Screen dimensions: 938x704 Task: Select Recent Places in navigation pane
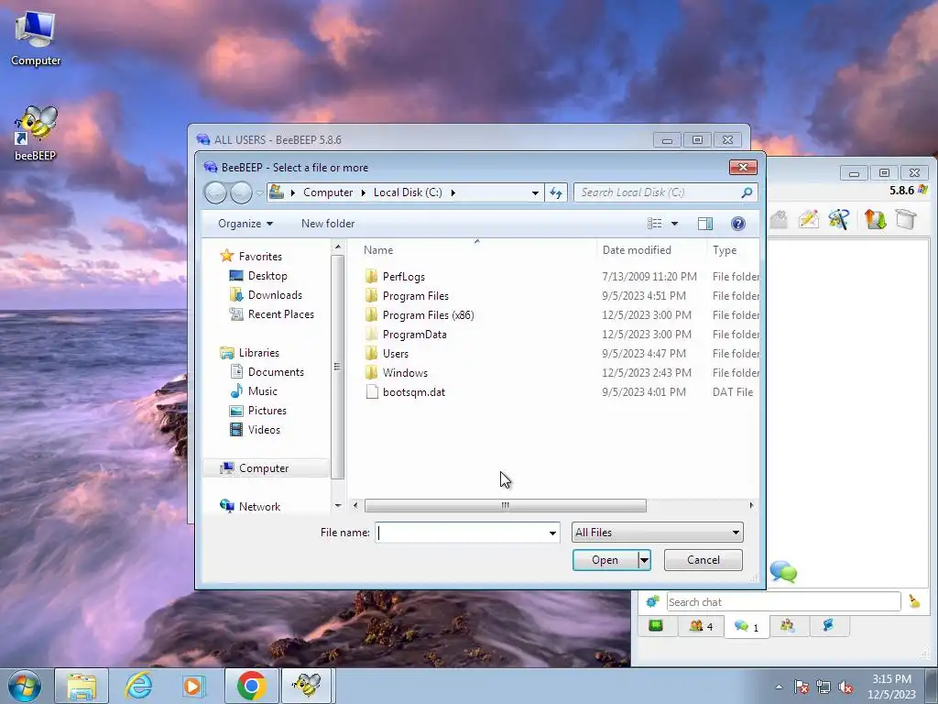(x=280, y=314)
